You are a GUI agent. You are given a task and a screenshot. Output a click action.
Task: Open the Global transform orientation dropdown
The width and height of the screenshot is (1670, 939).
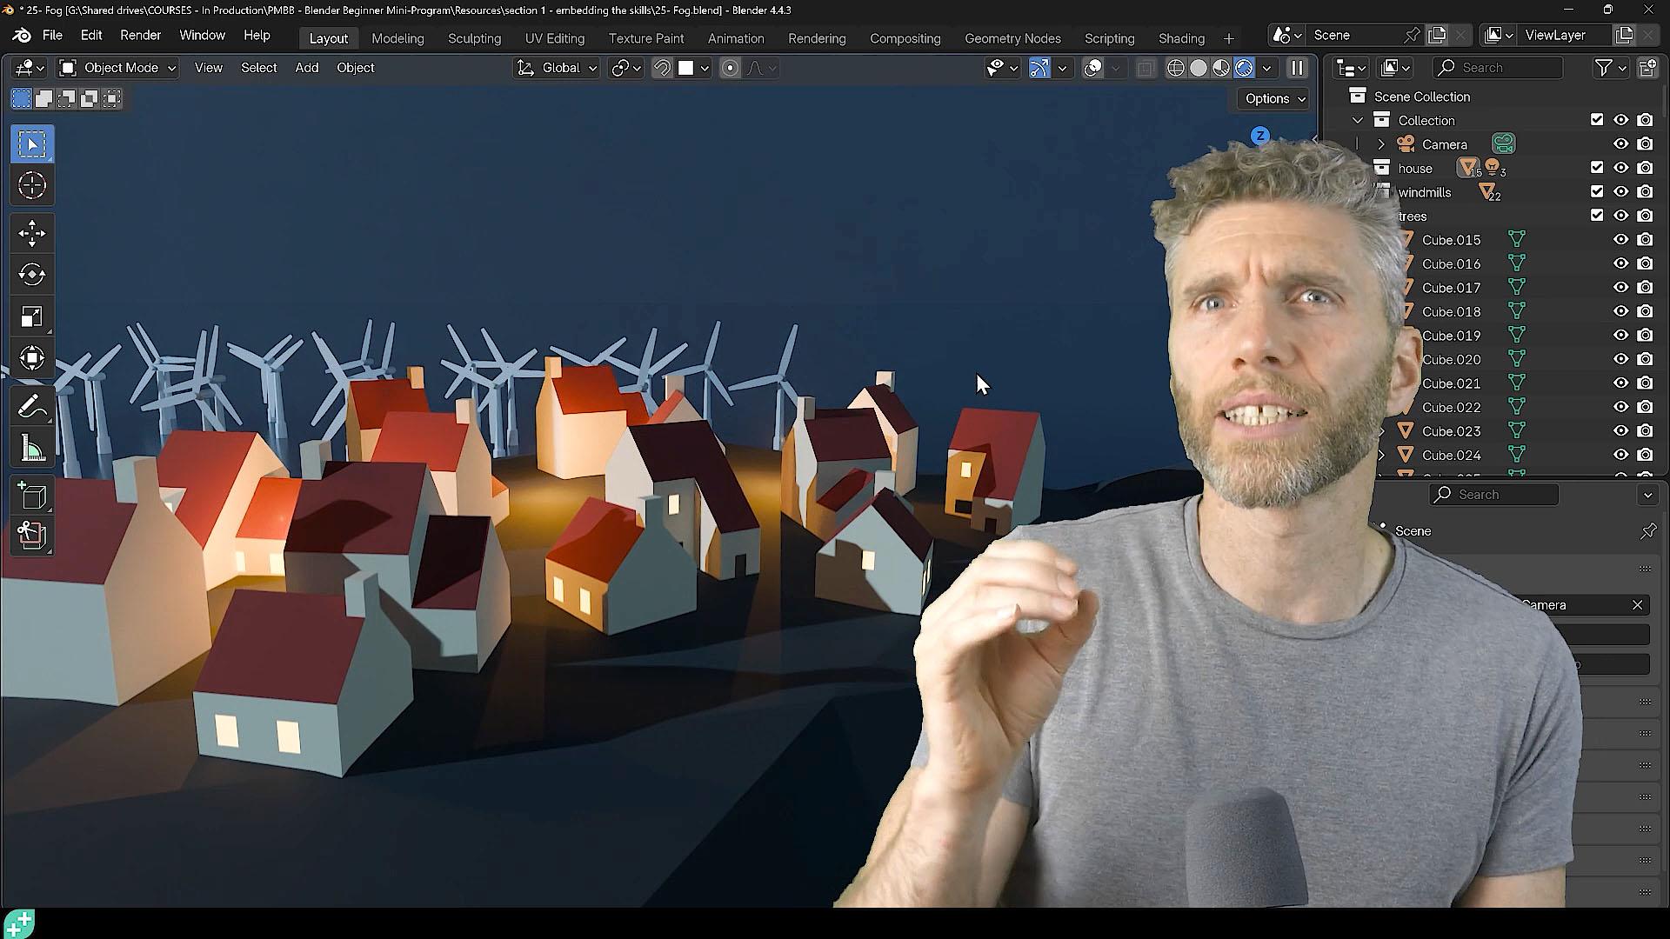[x=558, y=68]
